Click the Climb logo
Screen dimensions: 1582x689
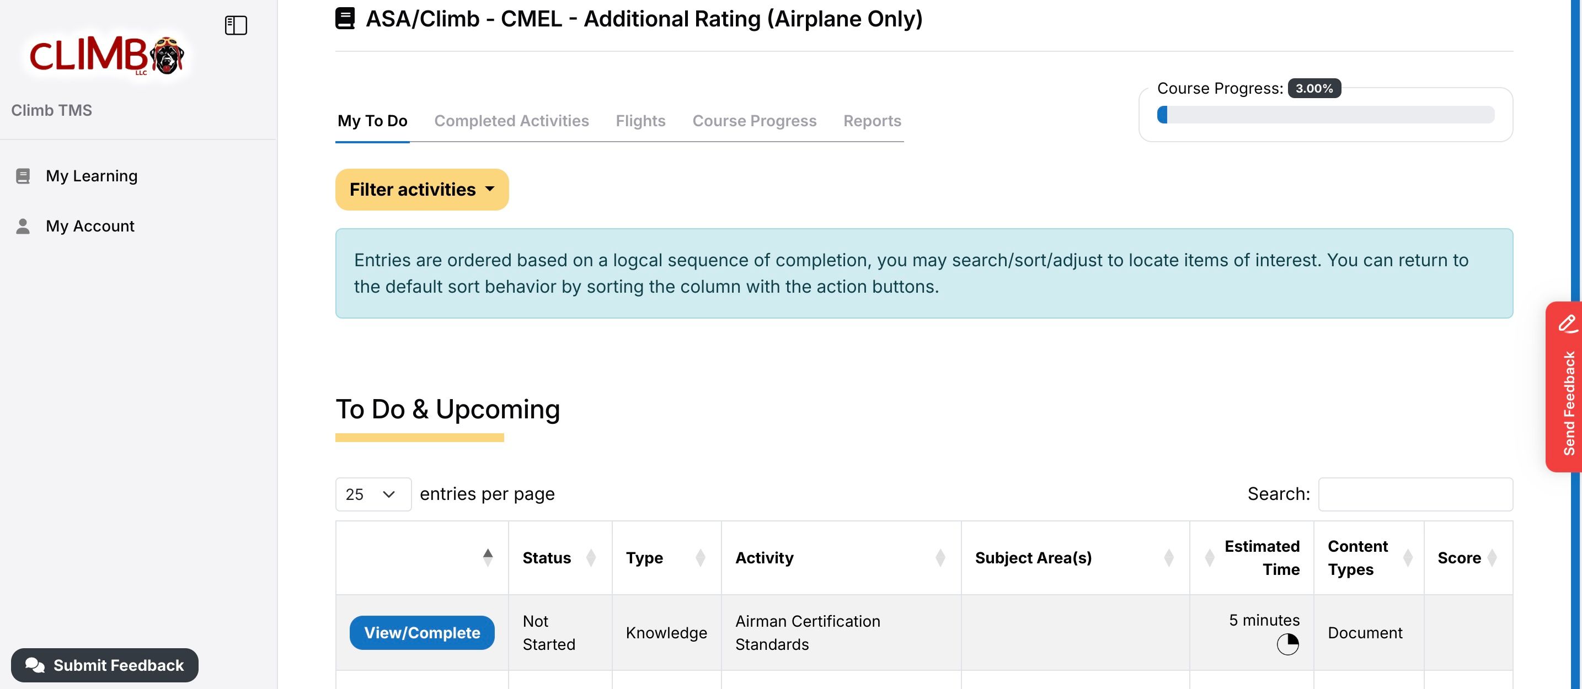pyautogui.click(x=106, y=55)
